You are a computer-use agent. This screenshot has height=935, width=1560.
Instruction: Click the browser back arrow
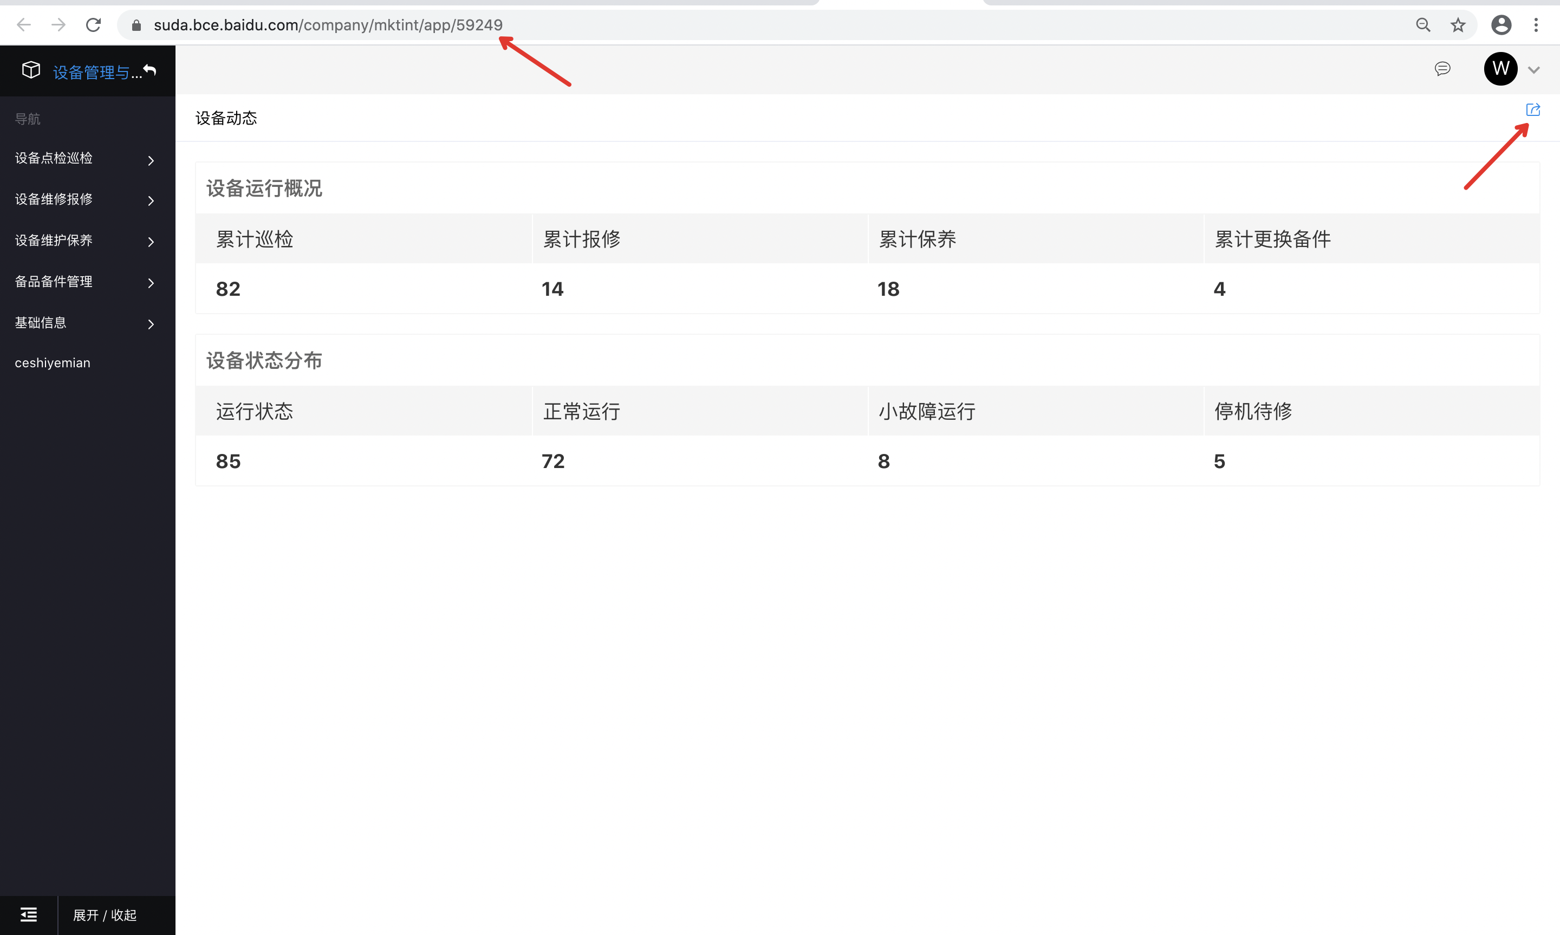24,24
